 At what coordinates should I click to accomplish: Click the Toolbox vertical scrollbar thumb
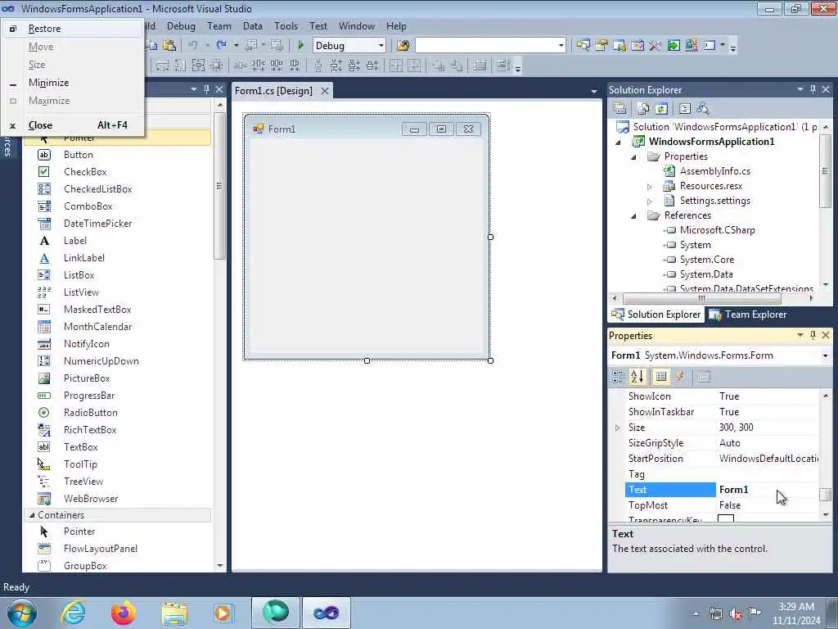(x=219, y=186)
